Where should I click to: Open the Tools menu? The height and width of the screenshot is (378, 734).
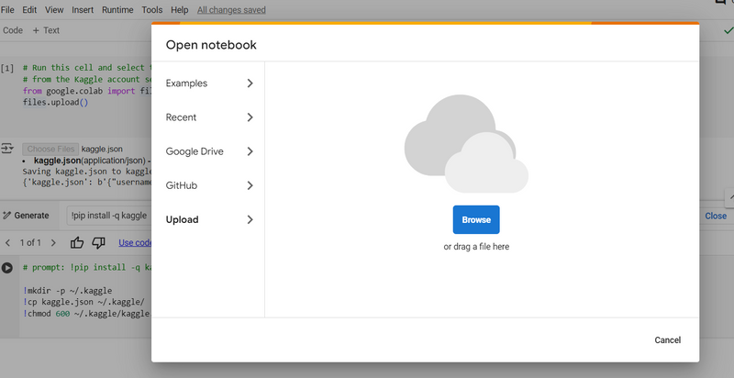pyautogui.click(x=152, y=9)
